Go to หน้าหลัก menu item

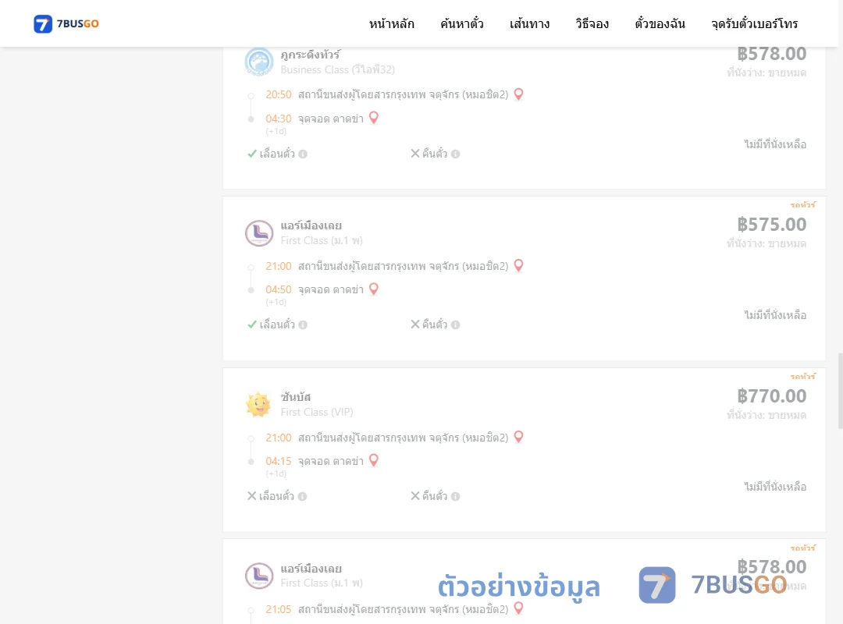pos(391,23)
